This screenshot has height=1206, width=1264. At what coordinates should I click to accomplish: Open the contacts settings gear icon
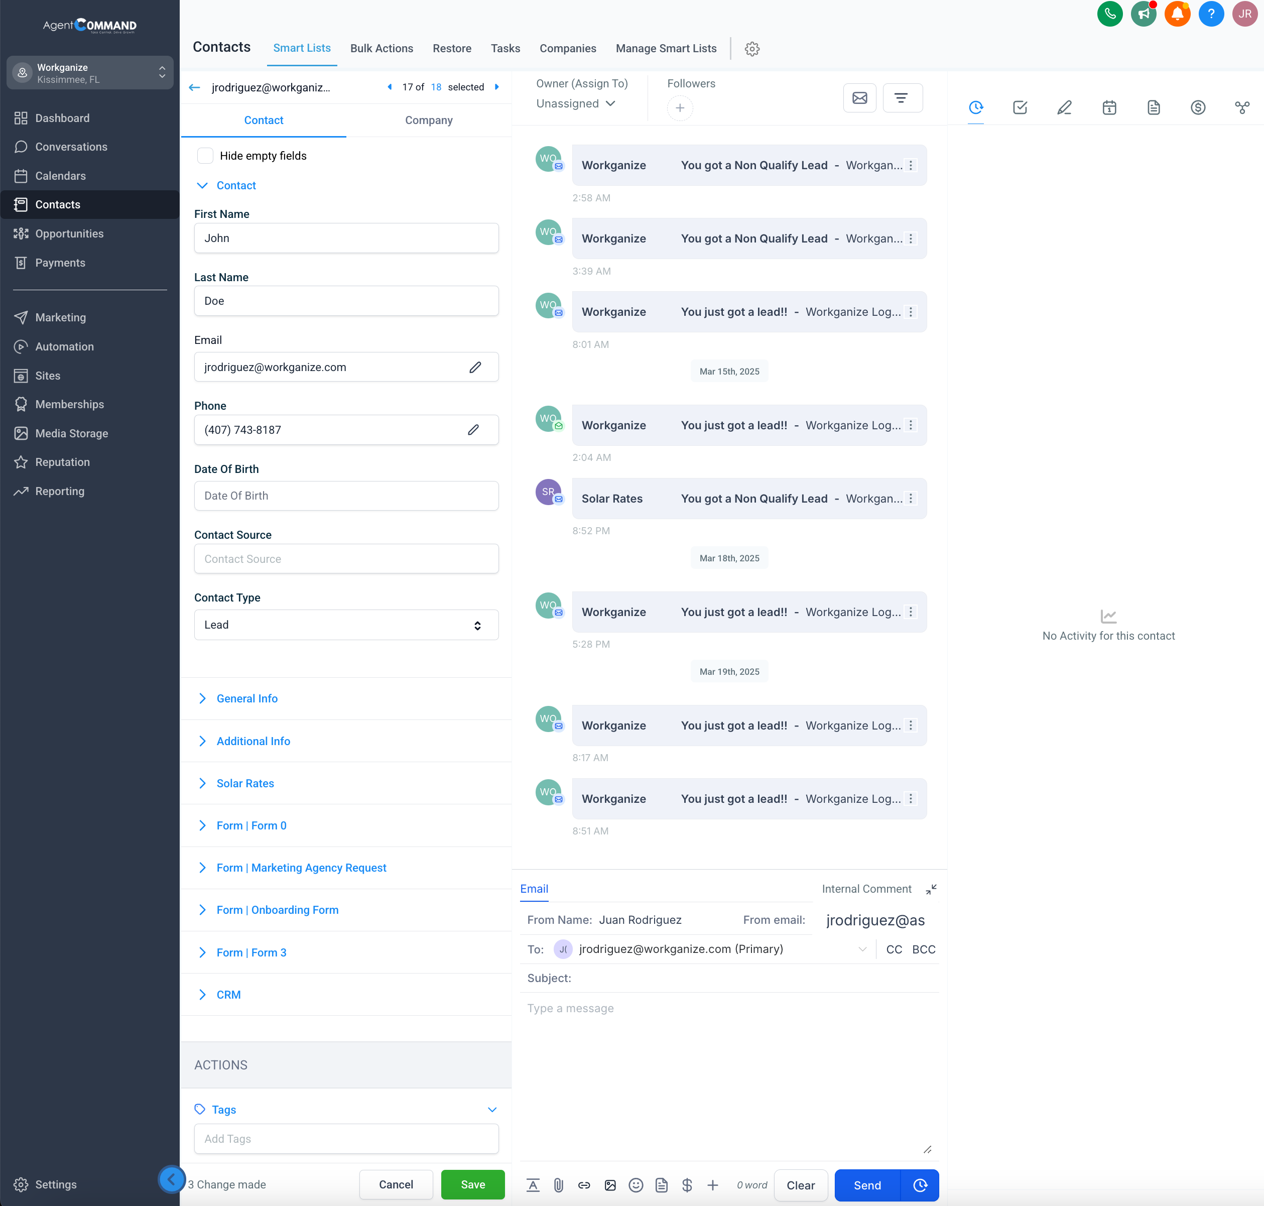[x=752, y=49]
